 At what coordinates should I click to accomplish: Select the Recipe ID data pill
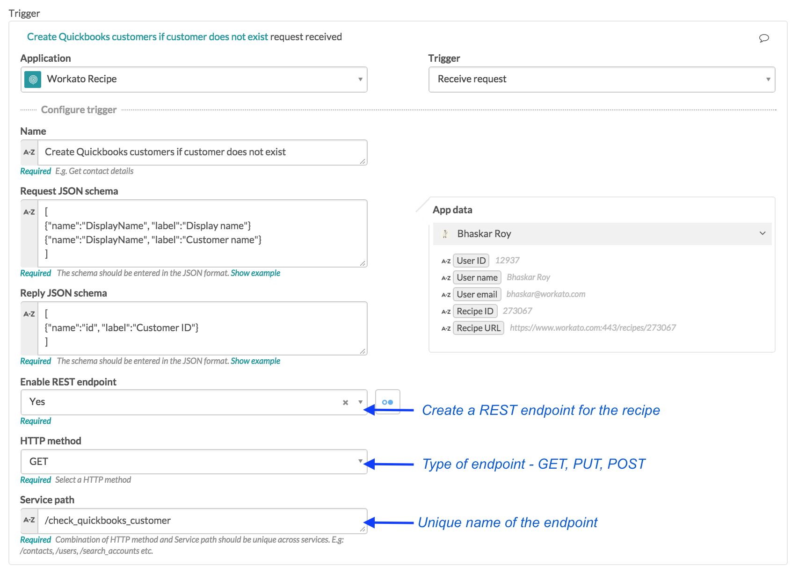(475, 311)
